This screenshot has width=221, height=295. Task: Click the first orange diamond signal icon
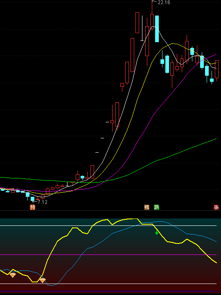point(13,275)
